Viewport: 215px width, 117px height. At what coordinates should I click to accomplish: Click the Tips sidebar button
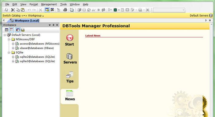click(70, 77)
